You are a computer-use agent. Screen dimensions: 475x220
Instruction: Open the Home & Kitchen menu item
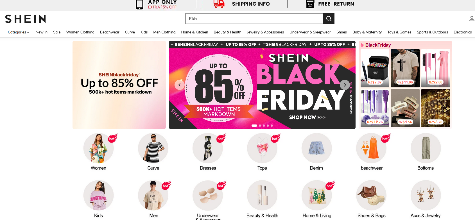coord(194,32)
